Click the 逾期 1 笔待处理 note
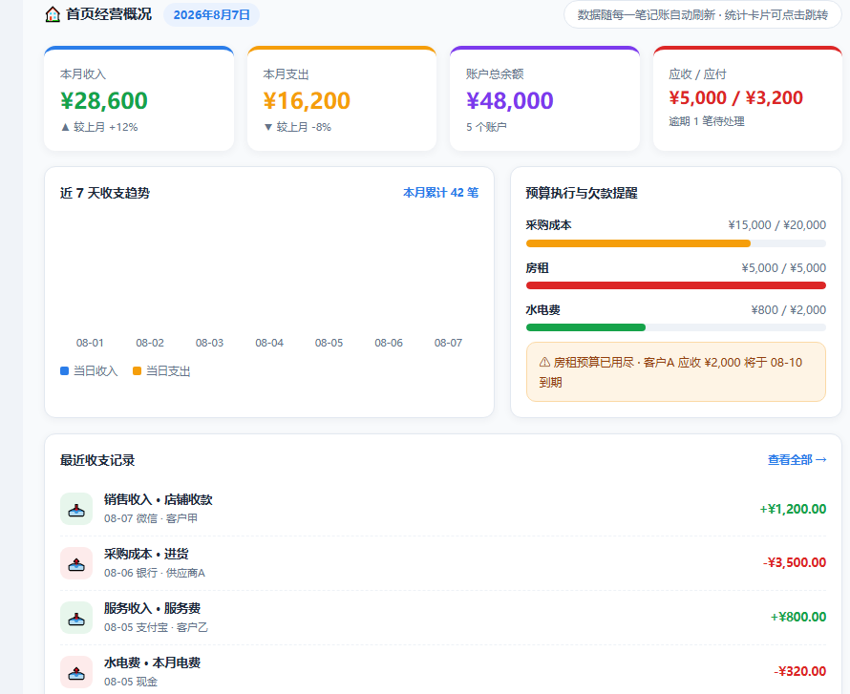The image size is (850, 694). tap(707, 121)
